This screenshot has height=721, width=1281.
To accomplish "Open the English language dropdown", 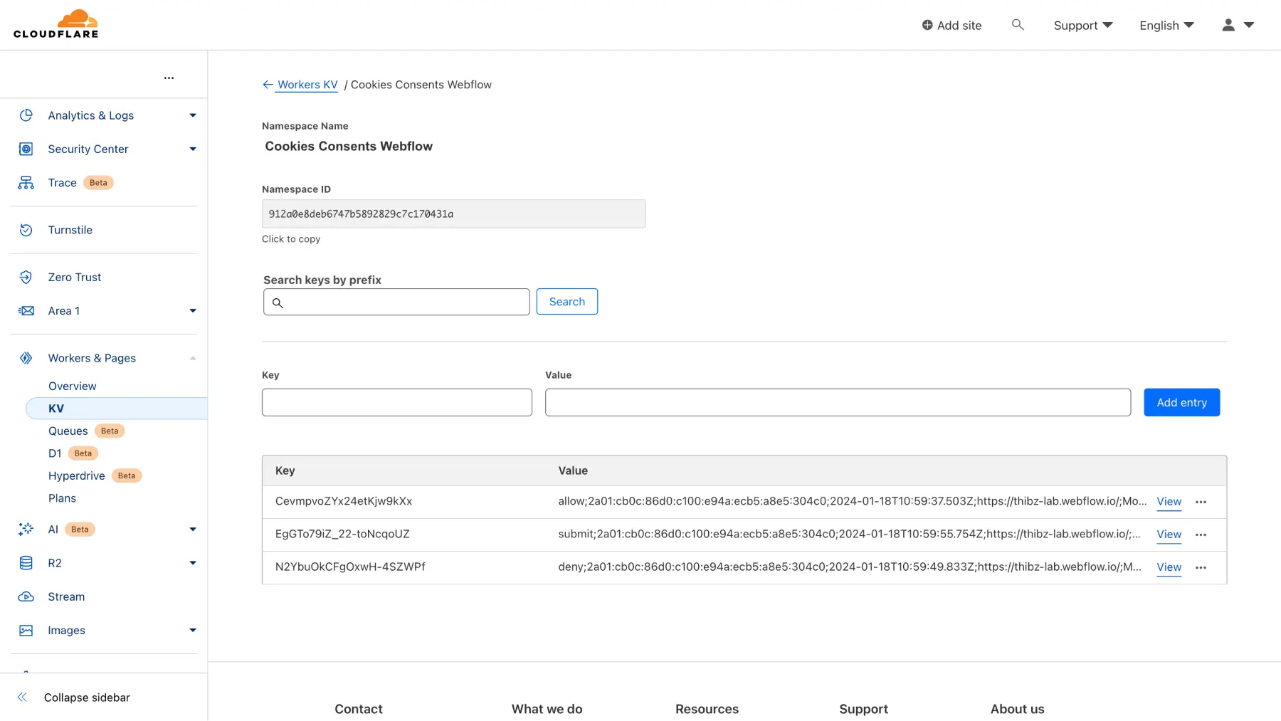I will pyautogui.click(x=1166, y=25).
